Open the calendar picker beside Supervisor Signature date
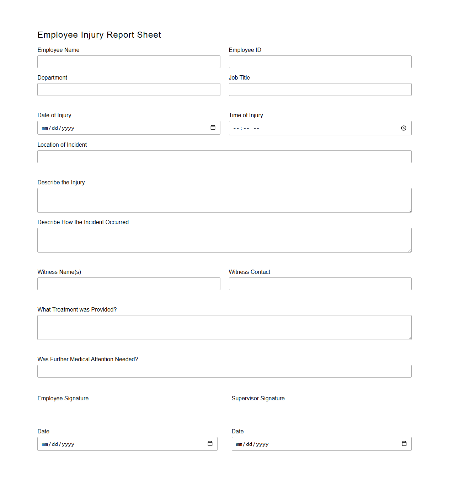Screen dimensions: 449x487 click(404, 444)
